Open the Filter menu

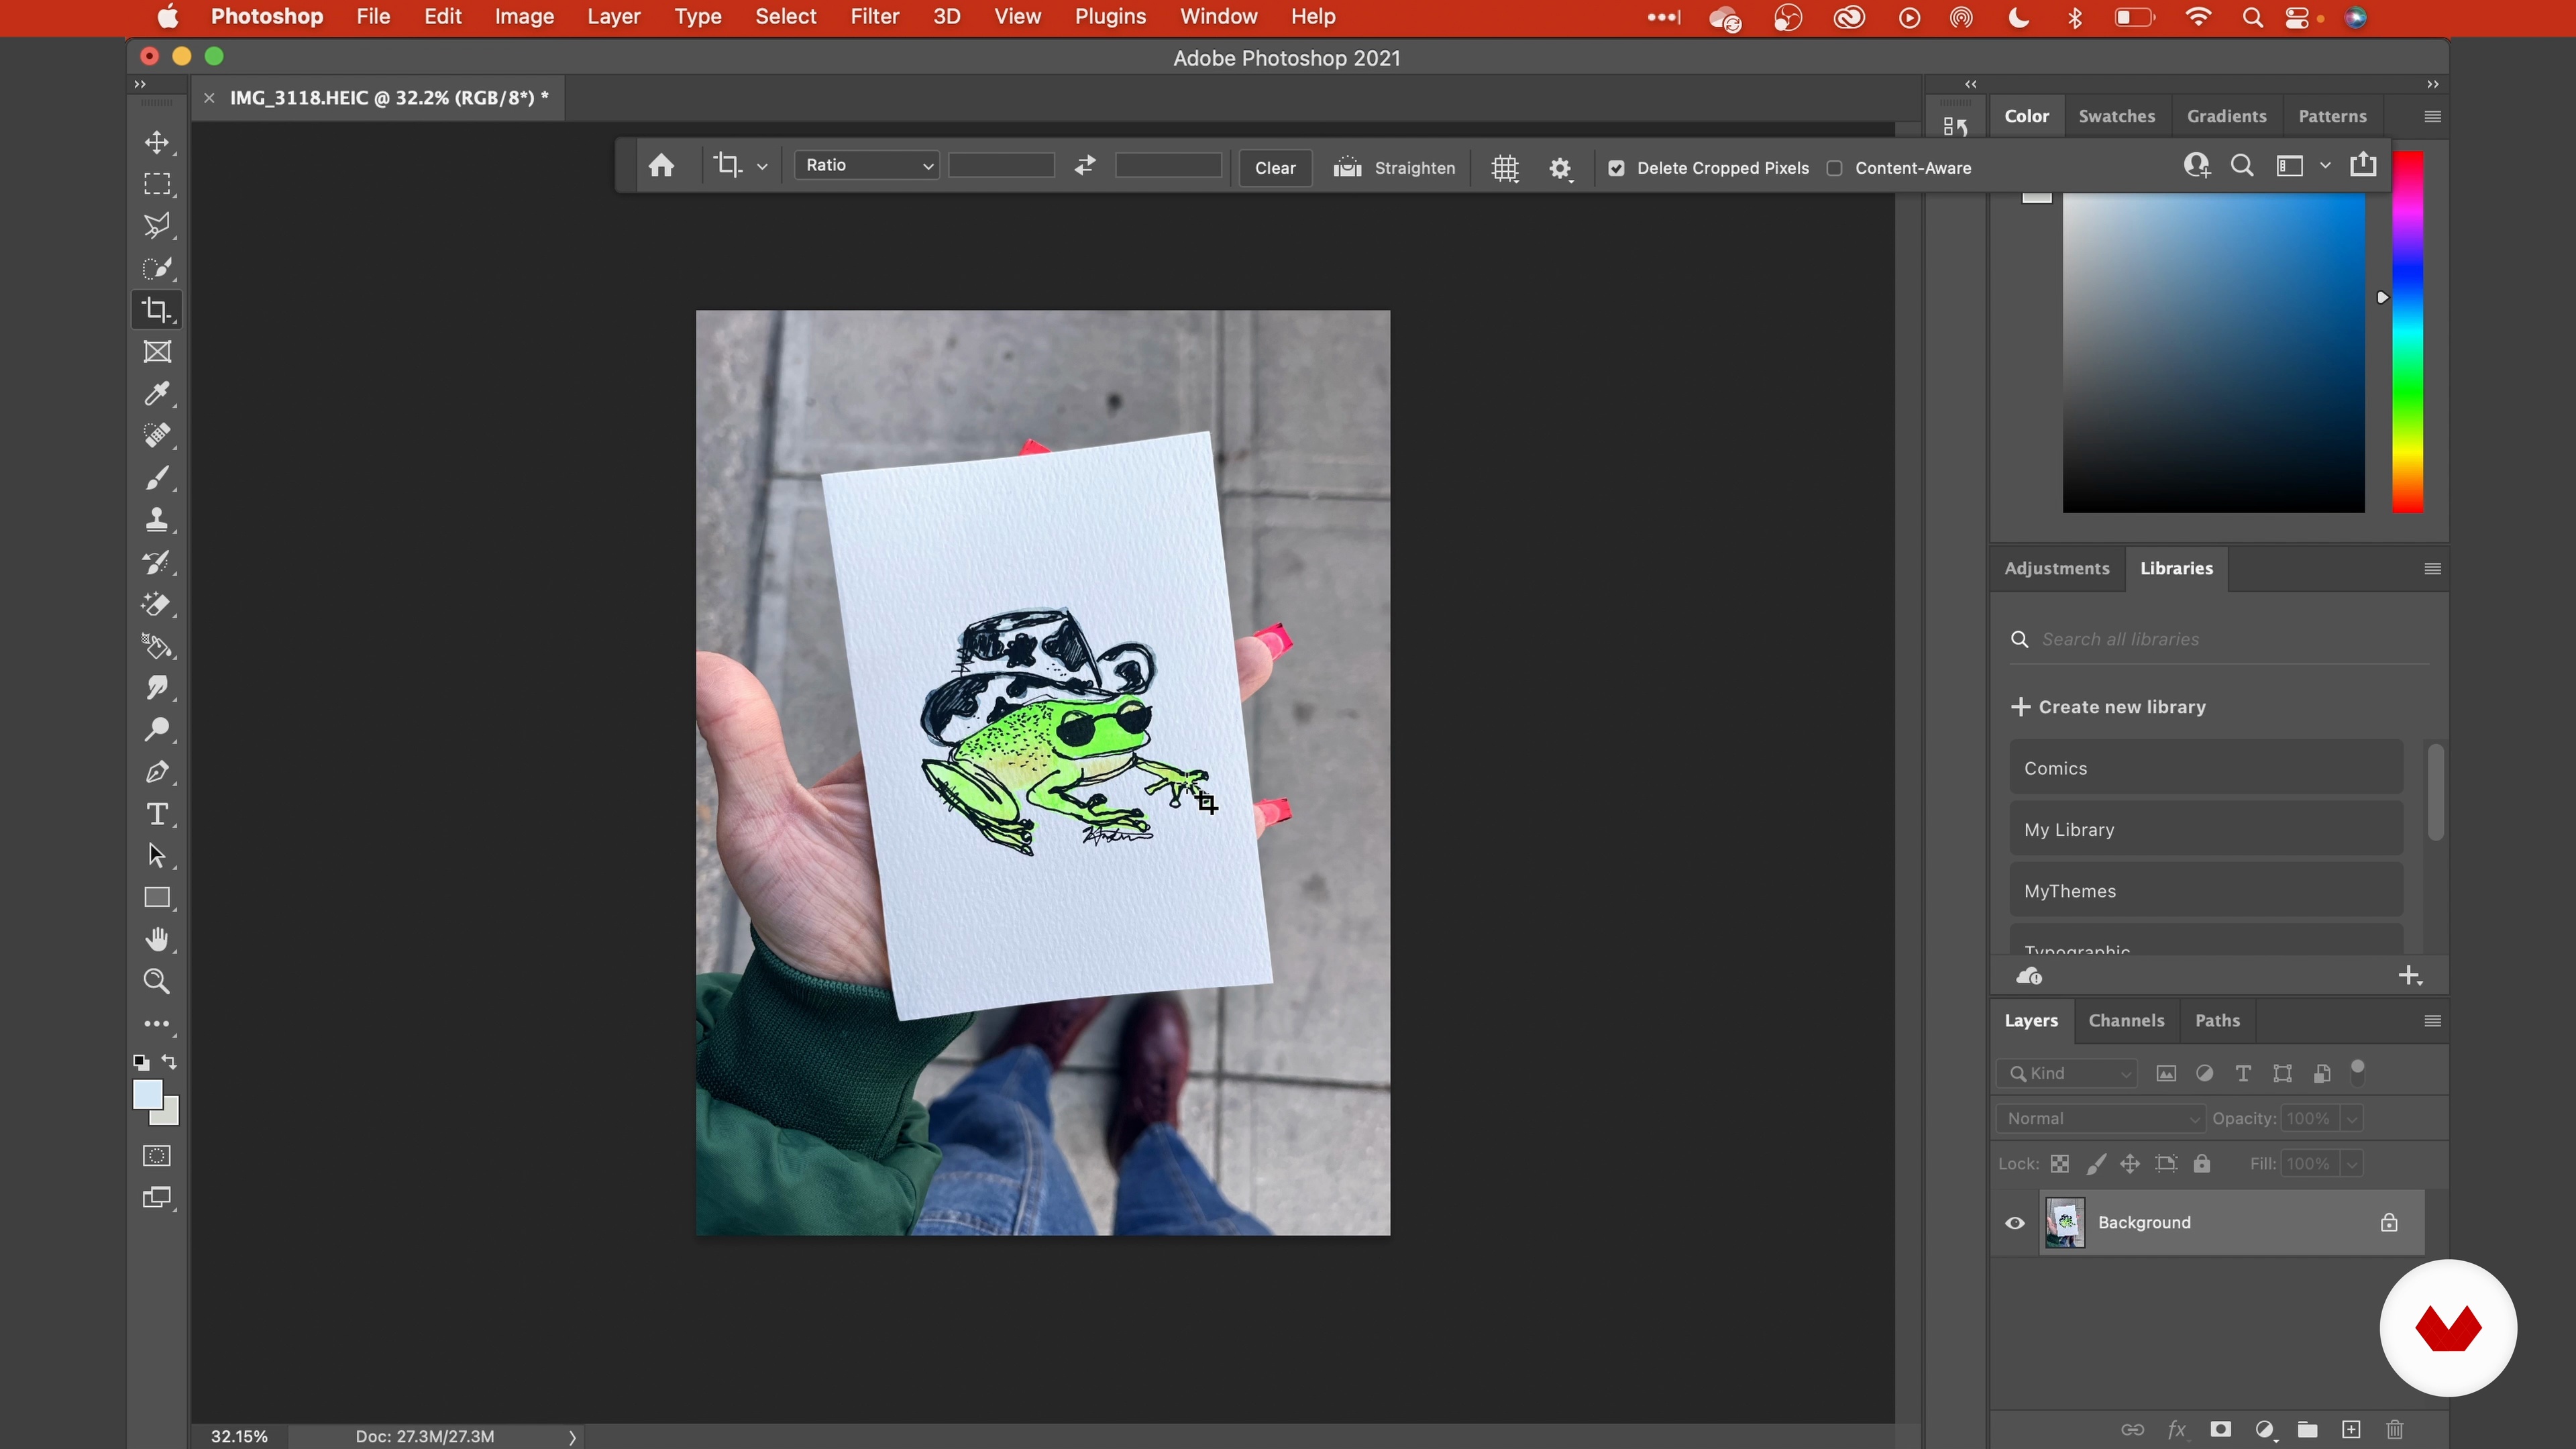(x=874, y=17)
